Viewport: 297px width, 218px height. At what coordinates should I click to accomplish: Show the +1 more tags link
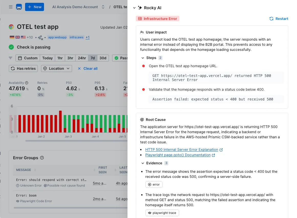87,37
